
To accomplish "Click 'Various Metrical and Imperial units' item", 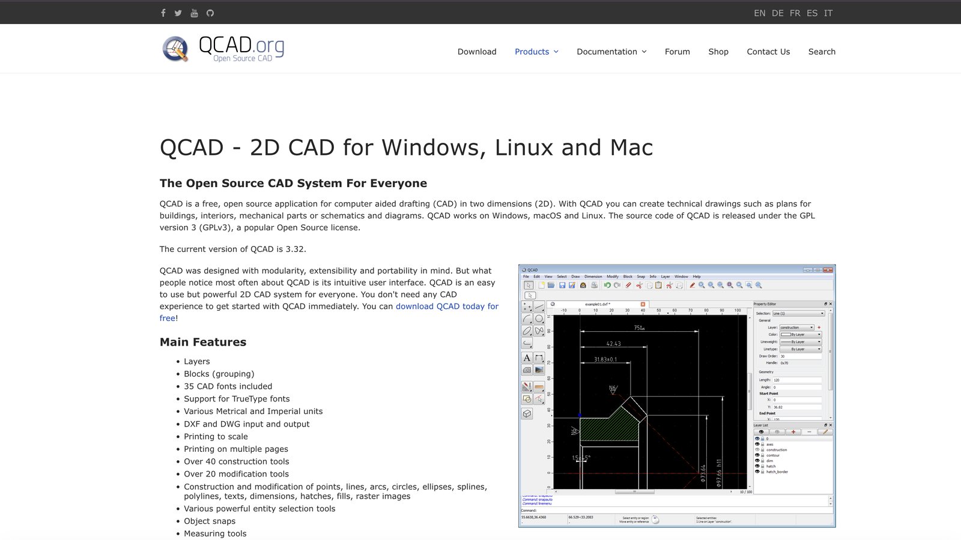I will pyautogui.click(x=253, y=411).
